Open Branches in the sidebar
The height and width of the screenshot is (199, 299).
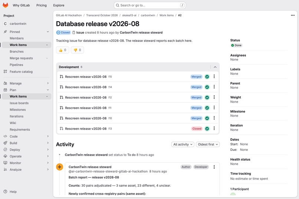tap(17, 52)
